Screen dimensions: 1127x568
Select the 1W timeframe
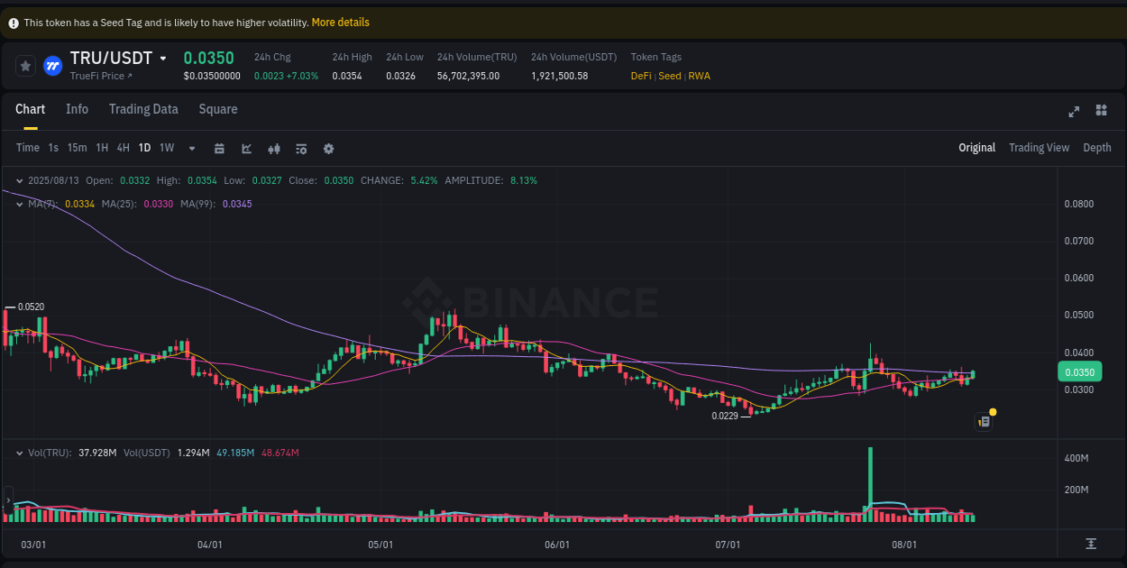(166, 148)
